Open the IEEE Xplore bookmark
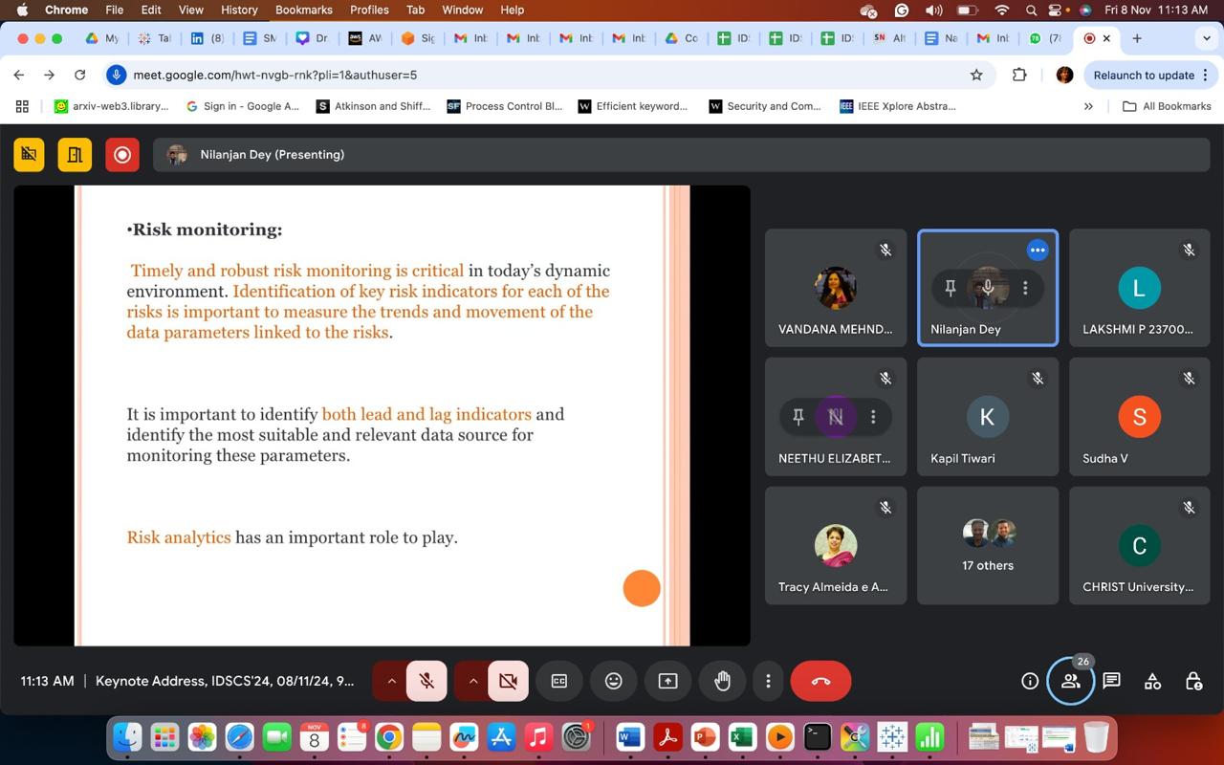 click(897, 106)
